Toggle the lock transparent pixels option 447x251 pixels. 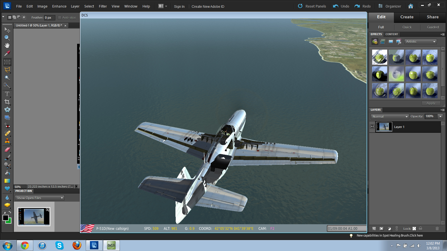(x=414, y=229)
